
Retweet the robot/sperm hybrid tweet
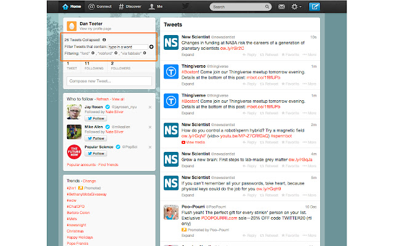269,142
